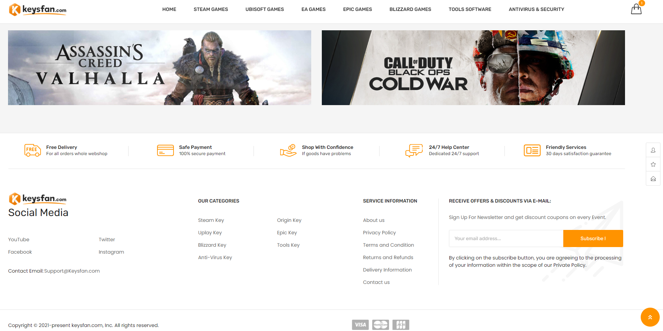Image resolution: width=663 pixels, height=331 pixels.
Task: Focus the newsletter email address field
Action: [506, 239]
